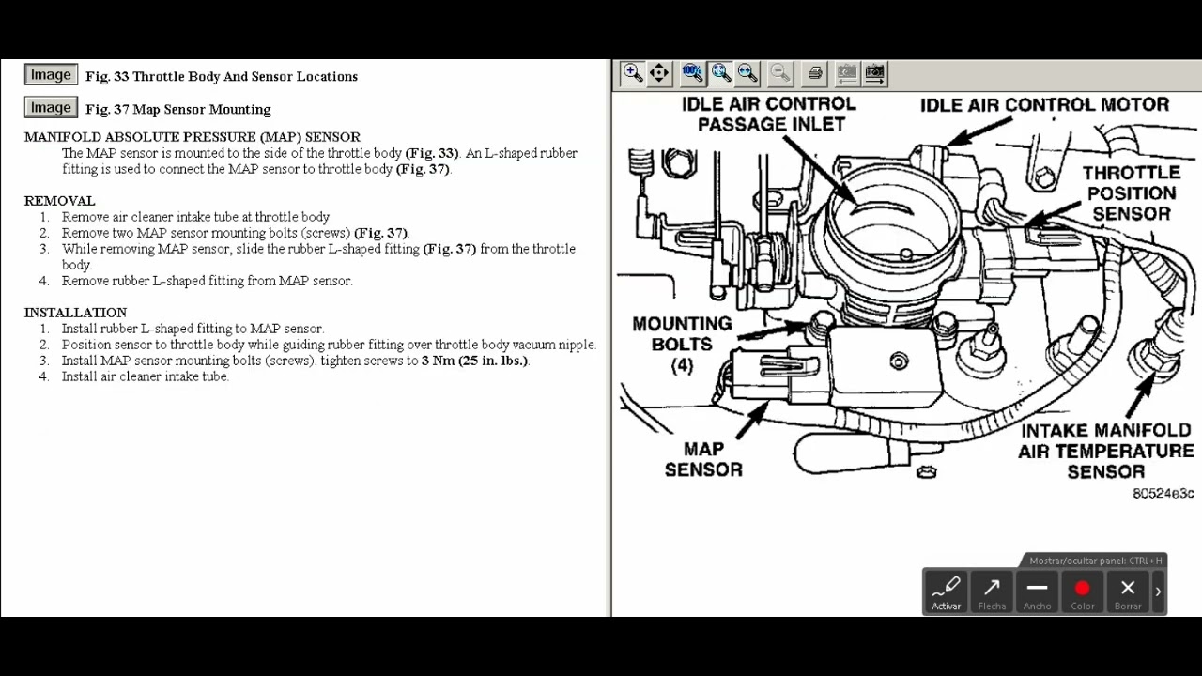Expand annotation panel with chevron arrow
Viewport: 1202px width, 676px height.
click(1158, 591)
